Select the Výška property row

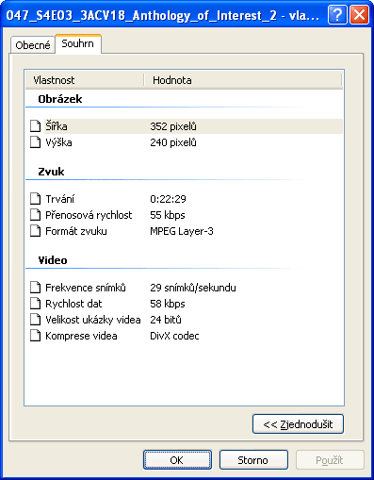pyautogui.click(x=186, y=142)
